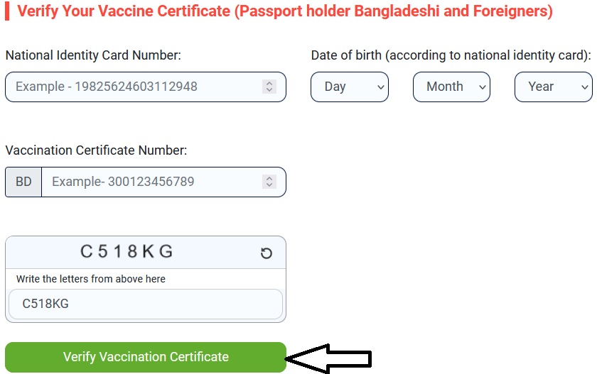Screen dimensions: 597x374
Task: Increase the National Identity Card Number spinner
Action: point(269,83)
